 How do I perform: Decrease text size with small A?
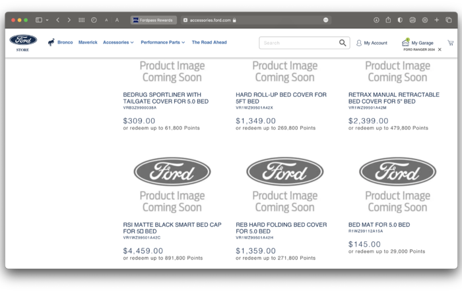[106, 20]
